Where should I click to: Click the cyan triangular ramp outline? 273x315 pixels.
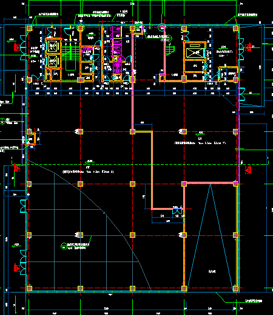[x=210, y=236]
